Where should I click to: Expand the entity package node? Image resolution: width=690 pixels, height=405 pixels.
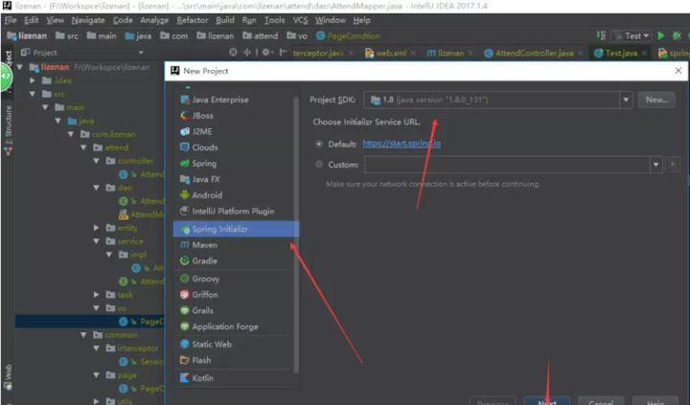(97, 228)
